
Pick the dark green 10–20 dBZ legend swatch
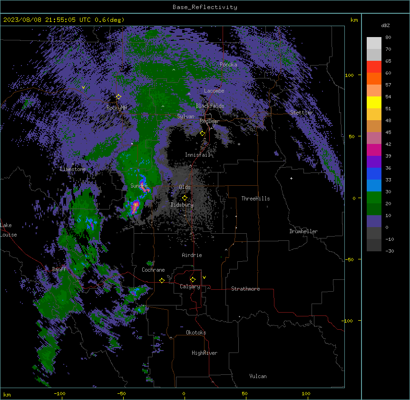pos(374,210)
